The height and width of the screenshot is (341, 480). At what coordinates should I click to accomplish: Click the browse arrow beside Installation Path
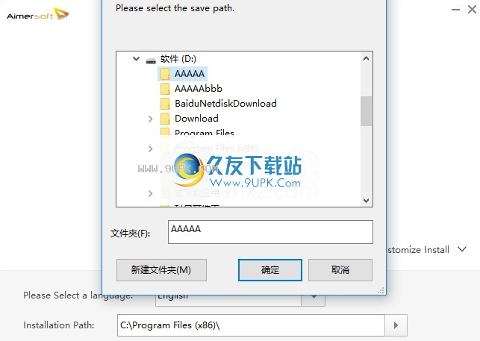[x=396, y=325]
